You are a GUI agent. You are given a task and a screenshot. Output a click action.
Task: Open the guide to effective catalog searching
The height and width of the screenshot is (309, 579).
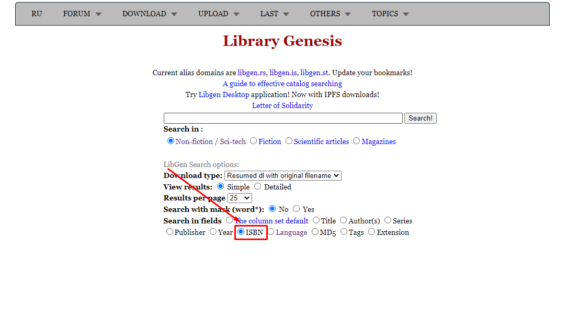pos(282,84)
